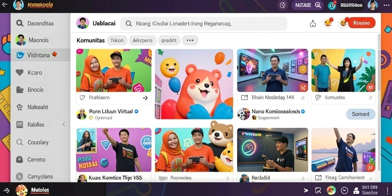Open Kuais Konntice Tiige V63 title
Screen dimensions: 392x196
click(x=116, y=178)
